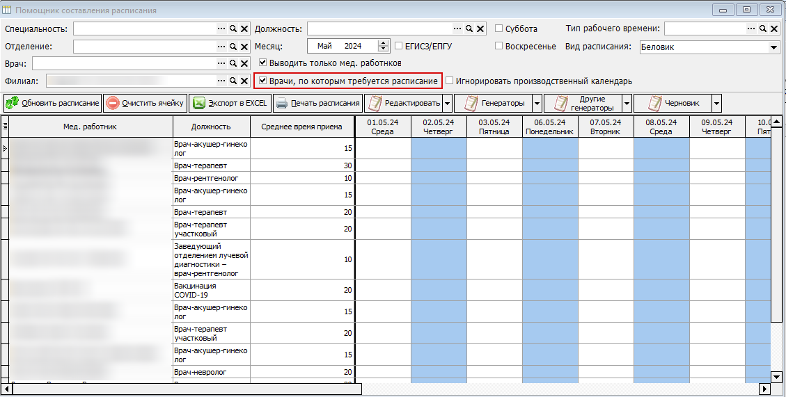
Task: Click the Черновик button
Action: (672, 104)
